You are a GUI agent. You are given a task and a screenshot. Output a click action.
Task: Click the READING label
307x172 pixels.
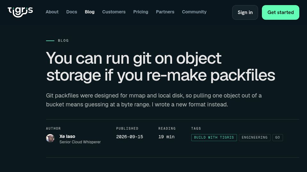point(167,128)
